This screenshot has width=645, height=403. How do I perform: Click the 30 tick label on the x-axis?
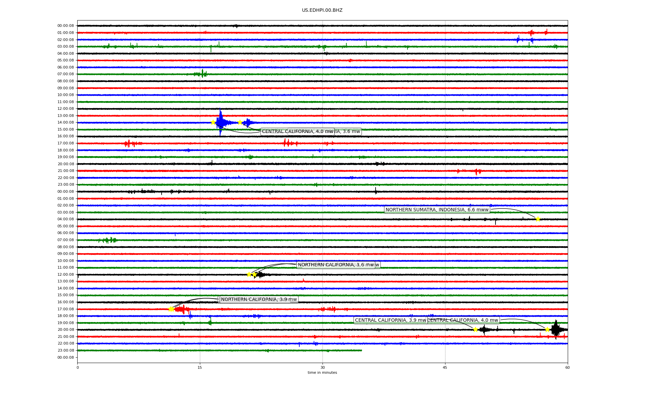pos(322,367)
